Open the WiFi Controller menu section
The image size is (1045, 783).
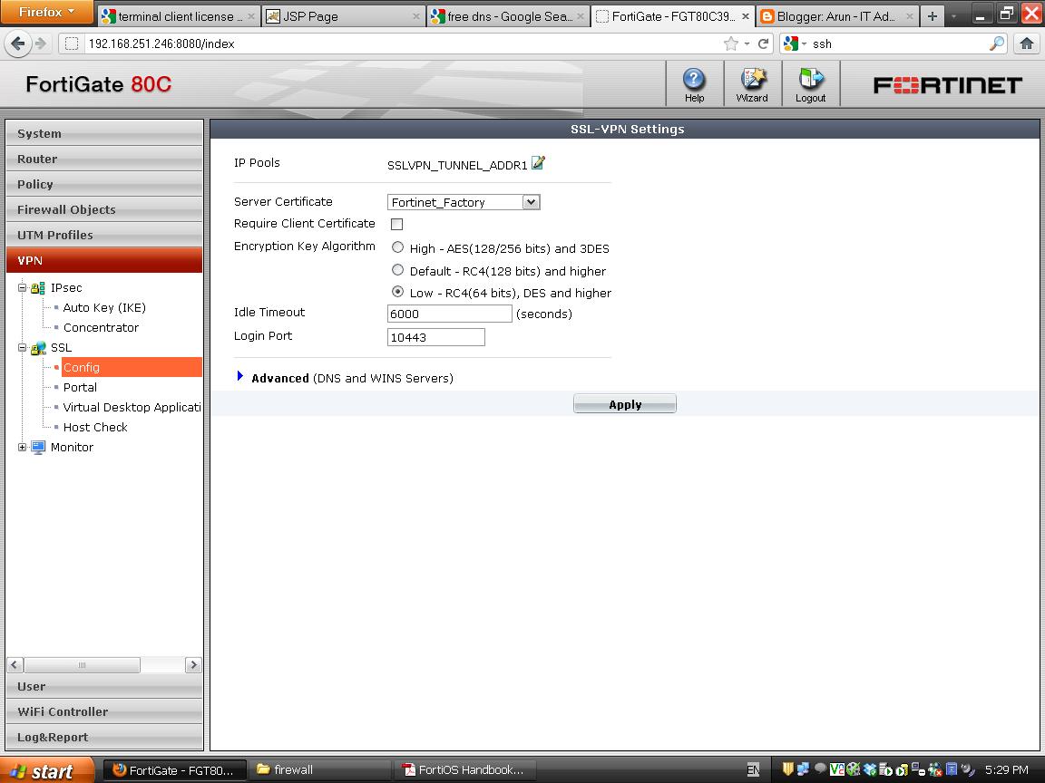coord(104,711)
